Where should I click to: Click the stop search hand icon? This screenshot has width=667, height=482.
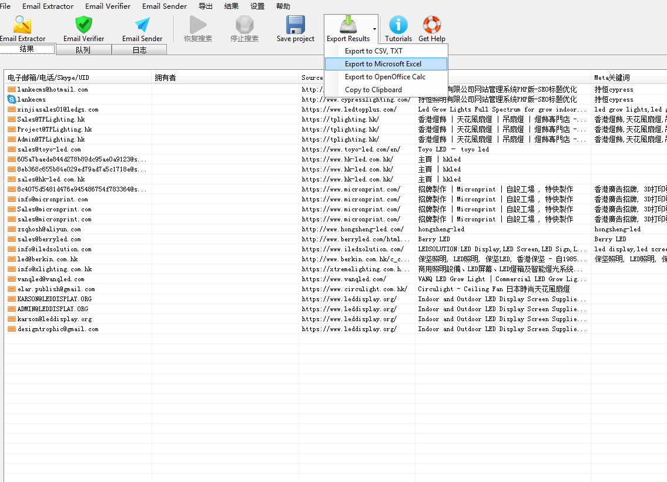click(x=244, y=25)
